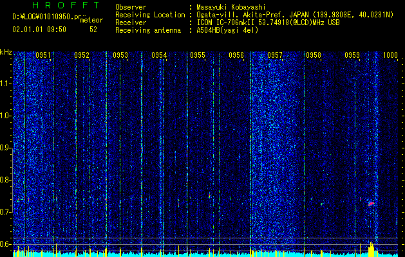Click the 0952 time marker

[82, 55]
